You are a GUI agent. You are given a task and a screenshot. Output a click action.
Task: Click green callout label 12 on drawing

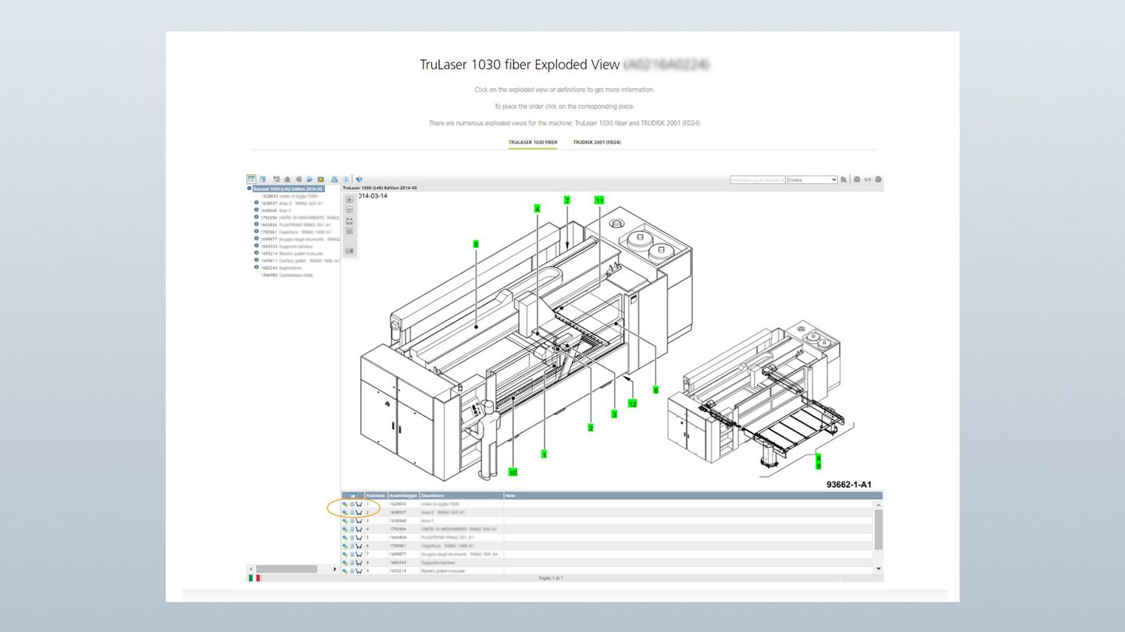(633, 403)
